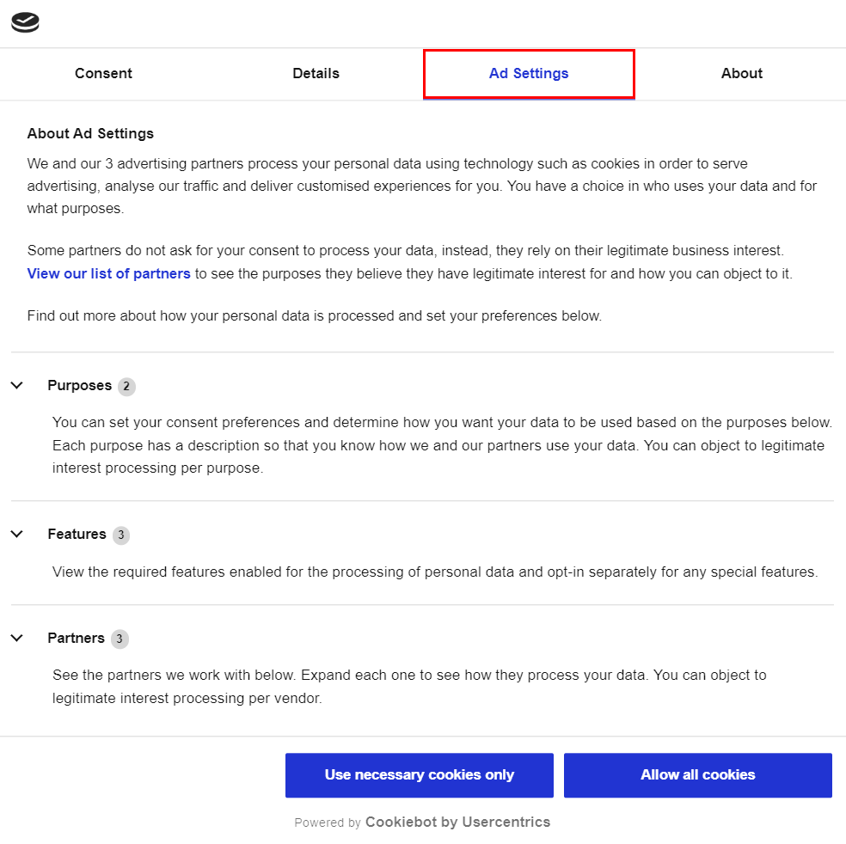The height and width of the screenshot is (844, 846).
Task: Click the Partners section chevron arrow
Action: click(17, 639)
